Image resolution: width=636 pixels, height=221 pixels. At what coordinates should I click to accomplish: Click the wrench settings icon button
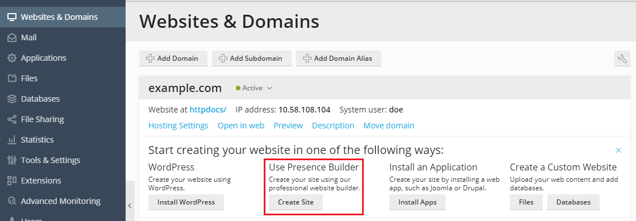coord(622,59)
